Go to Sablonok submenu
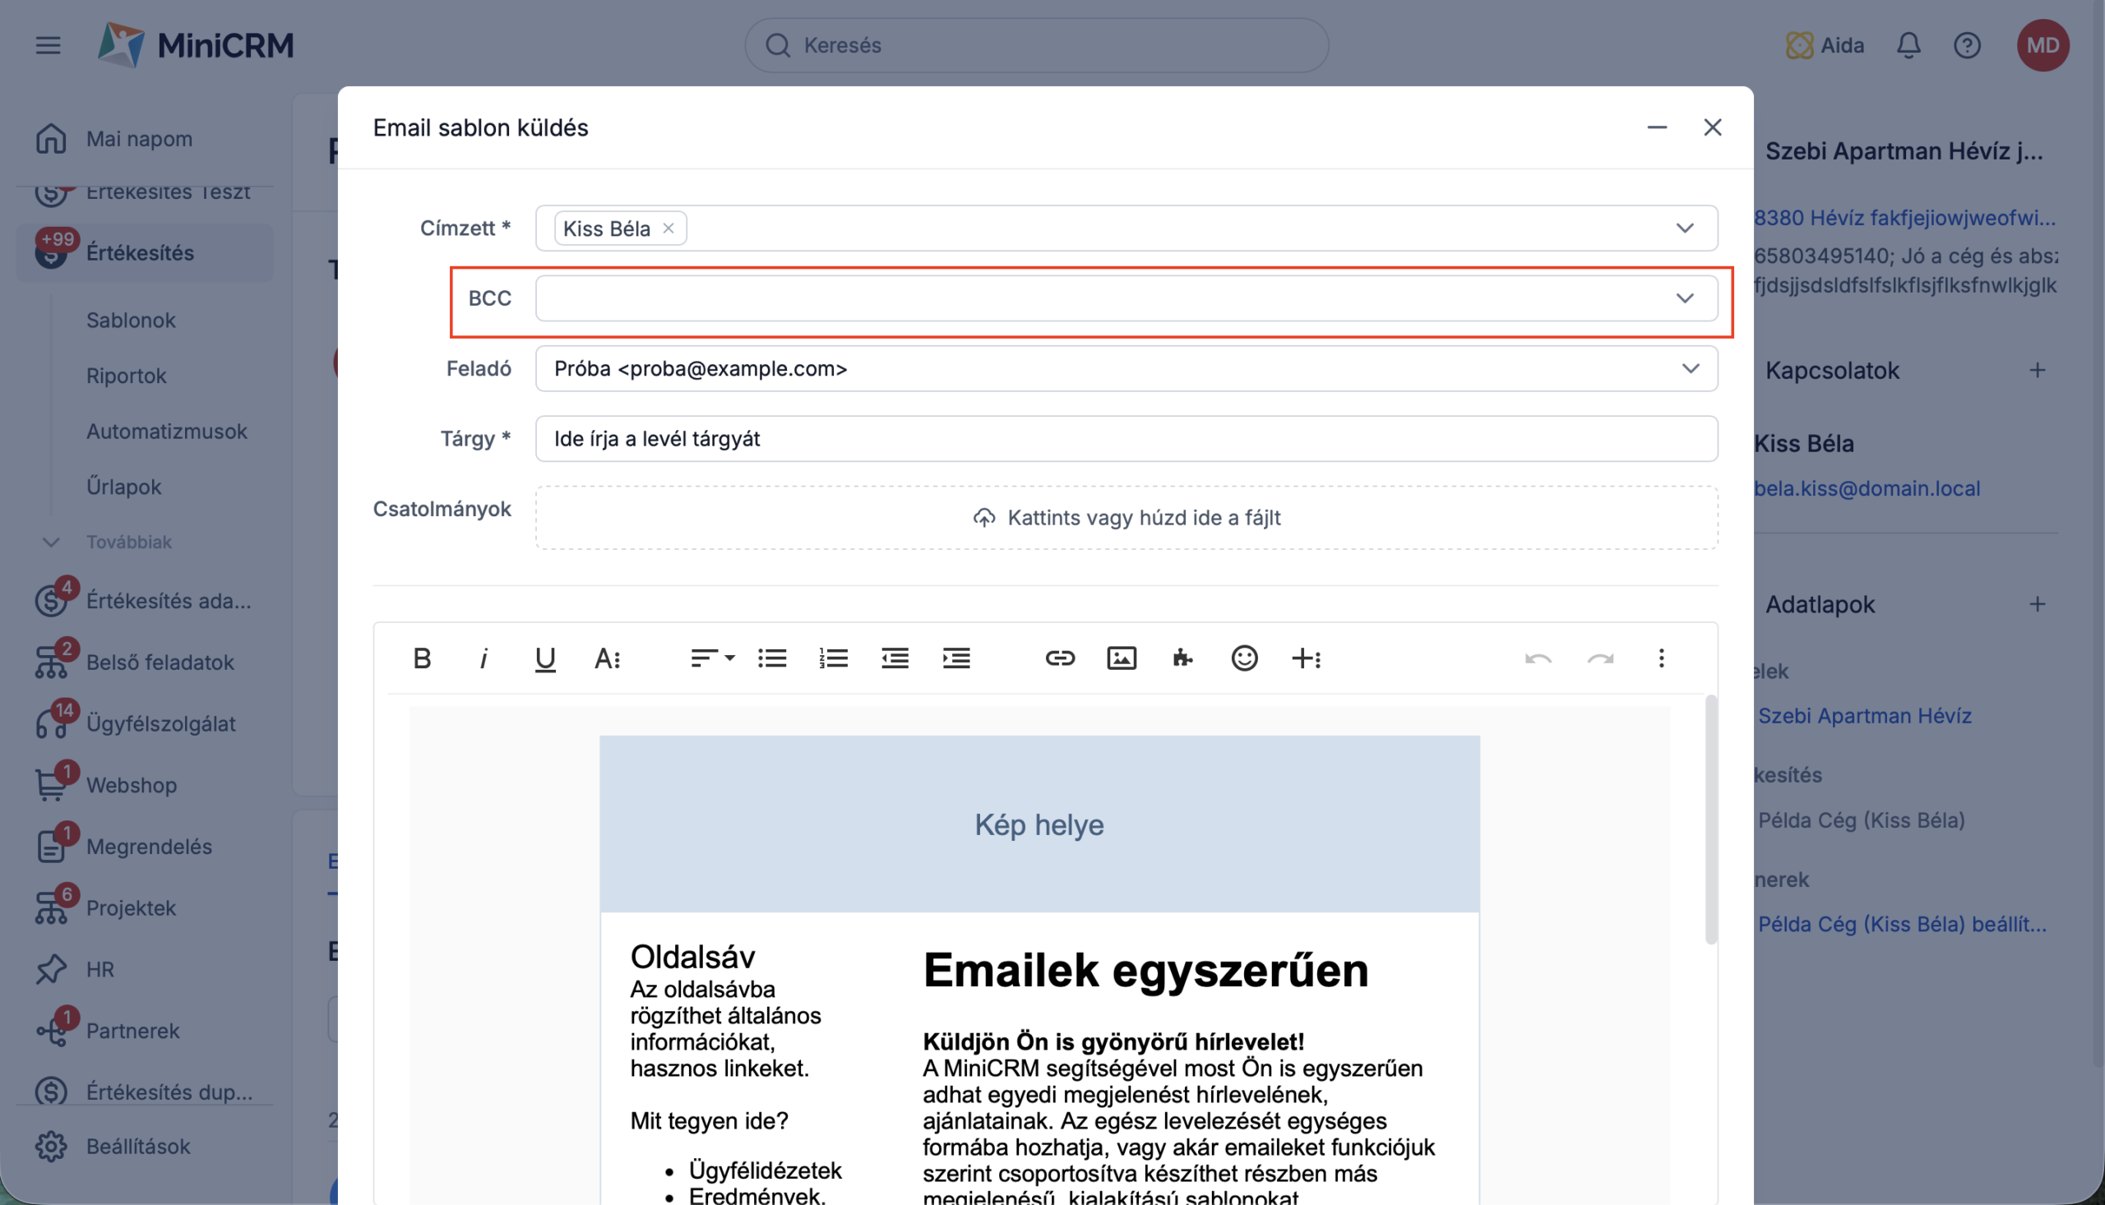This screenshot has height=1205, width=2105. click(131, 321)
